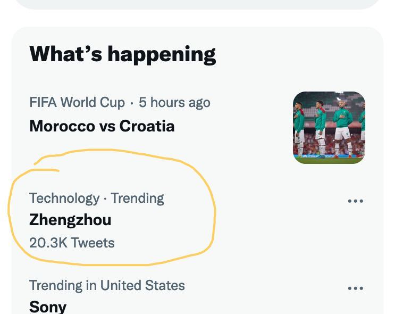403x314 pixels.
Task: Open more options for the Zhengzhou trend
Action: [x=355, y=201]
